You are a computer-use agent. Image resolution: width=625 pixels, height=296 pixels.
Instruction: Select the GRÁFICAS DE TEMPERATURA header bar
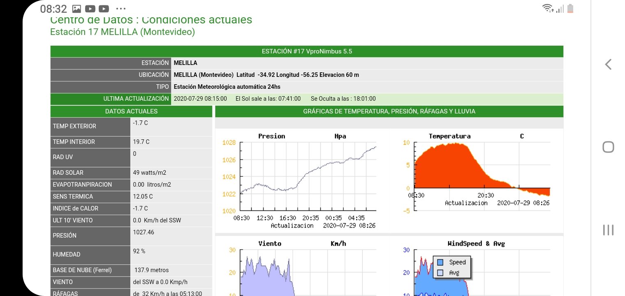coord(389,111)
